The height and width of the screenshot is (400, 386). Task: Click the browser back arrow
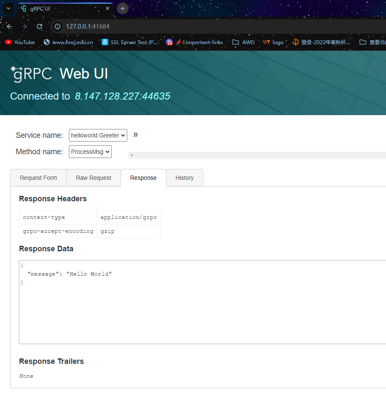click(x=9, y=26)
